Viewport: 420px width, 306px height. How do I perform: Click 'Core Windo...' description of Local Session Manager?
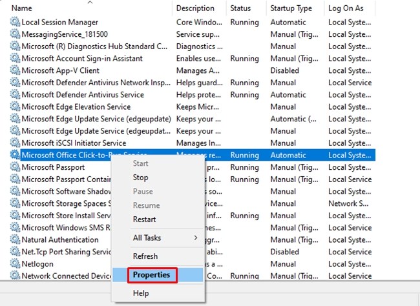click(199, 22)
